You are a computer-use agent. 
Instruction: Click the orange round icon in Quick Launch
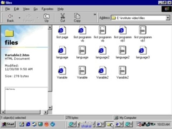(x=47, y=124)
